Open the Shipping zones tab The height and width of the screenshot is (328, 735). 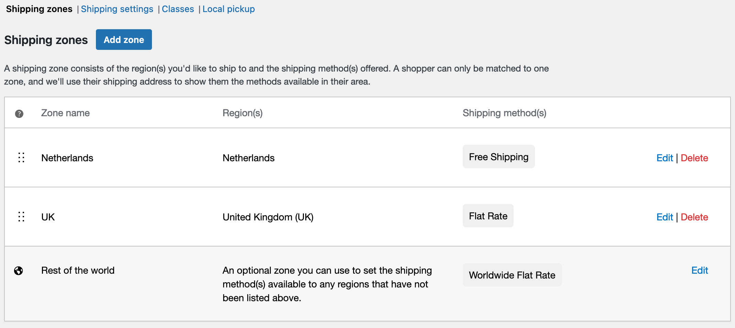coord(39,9)
